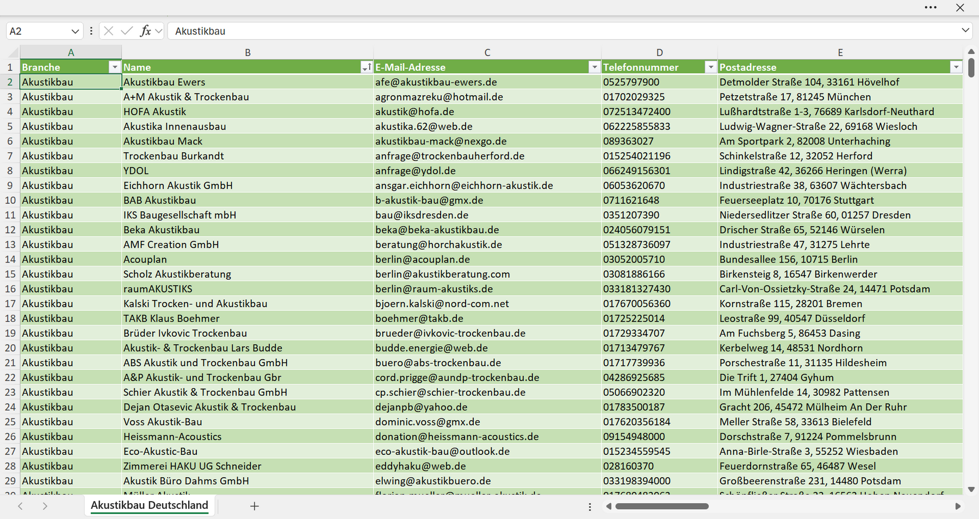Select cell boehmer@takb.de

487,318
